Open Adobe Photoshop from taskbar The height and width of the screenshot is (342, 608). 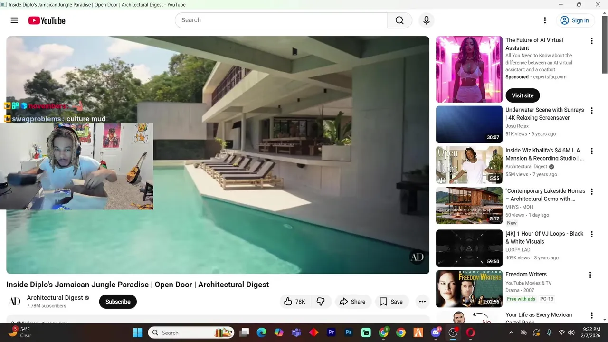click(349, 332)
